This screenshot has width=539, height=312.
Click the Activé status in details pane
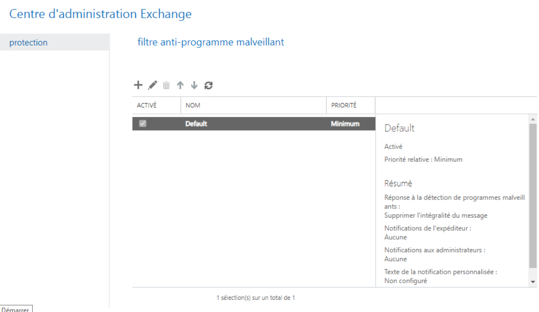point(393,147)
